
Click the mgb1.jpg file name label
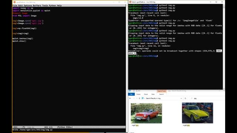click(x=135, y=125)
